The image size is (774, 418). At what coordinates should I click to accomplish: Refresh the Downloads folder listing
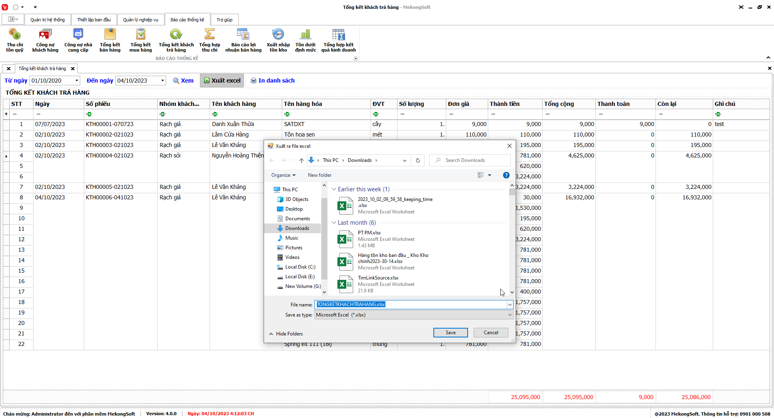pos(418,160)
